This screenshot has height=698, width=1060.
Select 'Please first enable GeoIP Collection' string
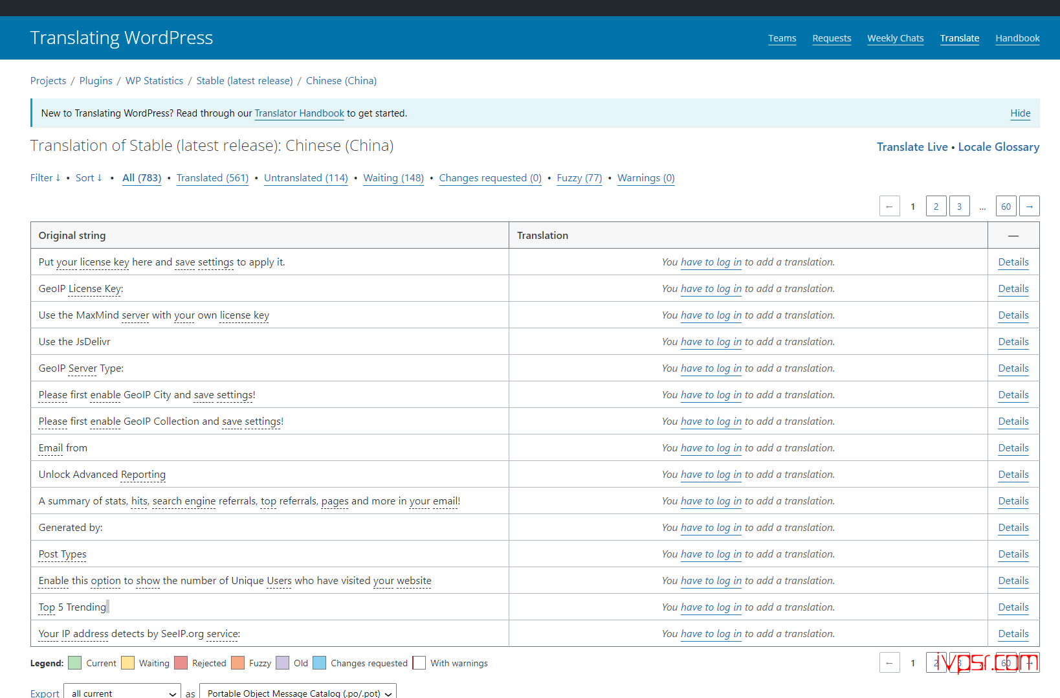coord(161,422)
